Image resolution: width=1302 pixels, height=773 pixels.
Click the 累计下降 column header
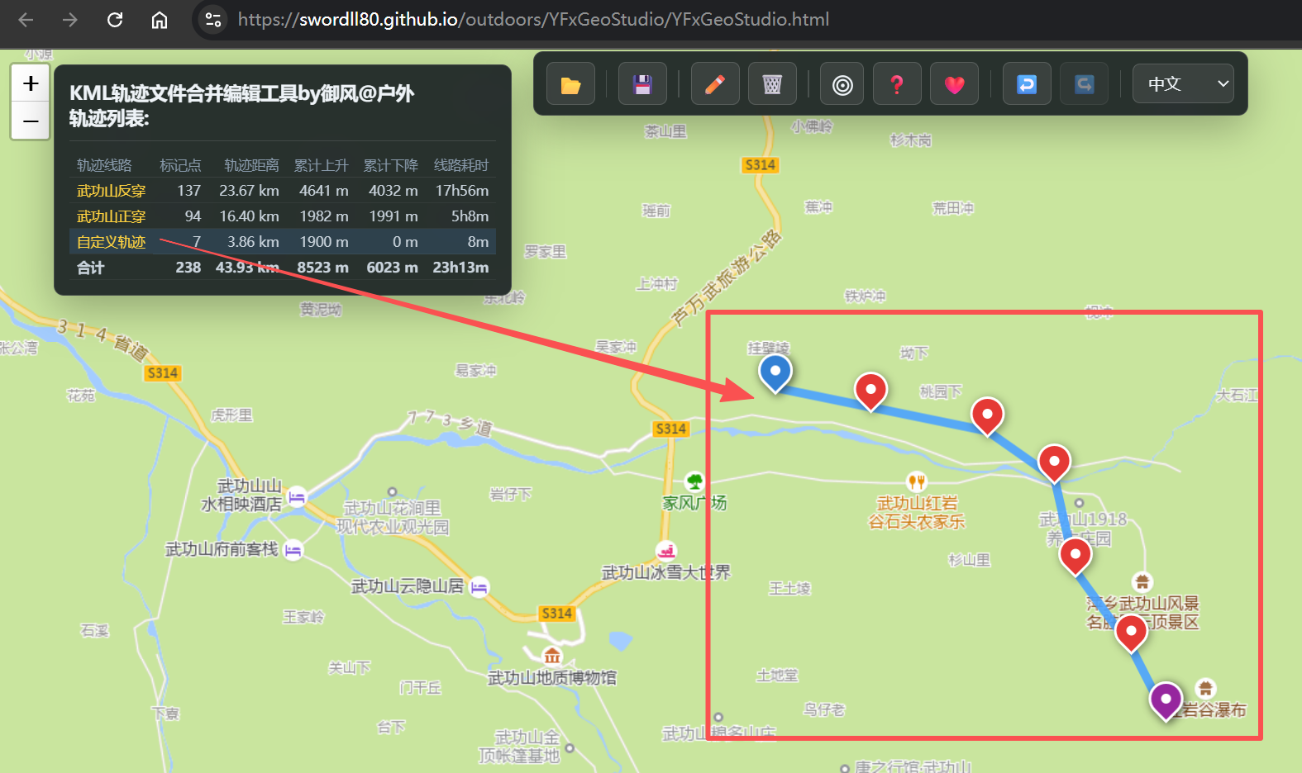pos(390,165)
